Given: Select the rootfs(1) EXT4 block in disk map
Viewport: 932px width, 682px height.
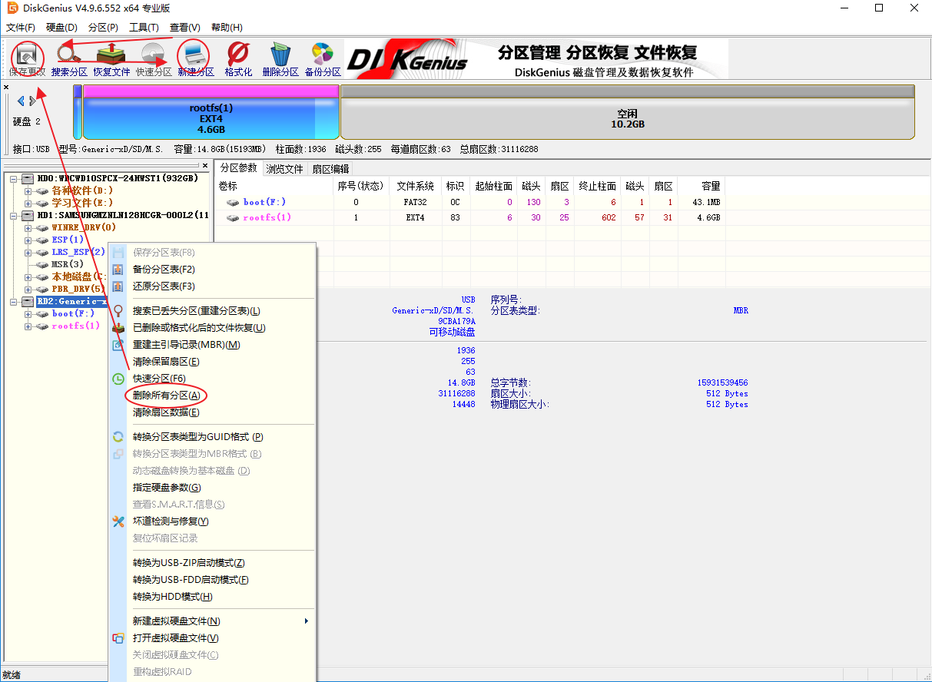Looking at the screenshot, I should coord(211,112).
